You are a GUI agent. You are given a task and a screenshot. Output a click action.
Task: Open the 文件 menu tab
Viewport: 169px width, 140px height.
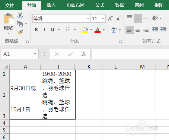[x=10, y=5]
